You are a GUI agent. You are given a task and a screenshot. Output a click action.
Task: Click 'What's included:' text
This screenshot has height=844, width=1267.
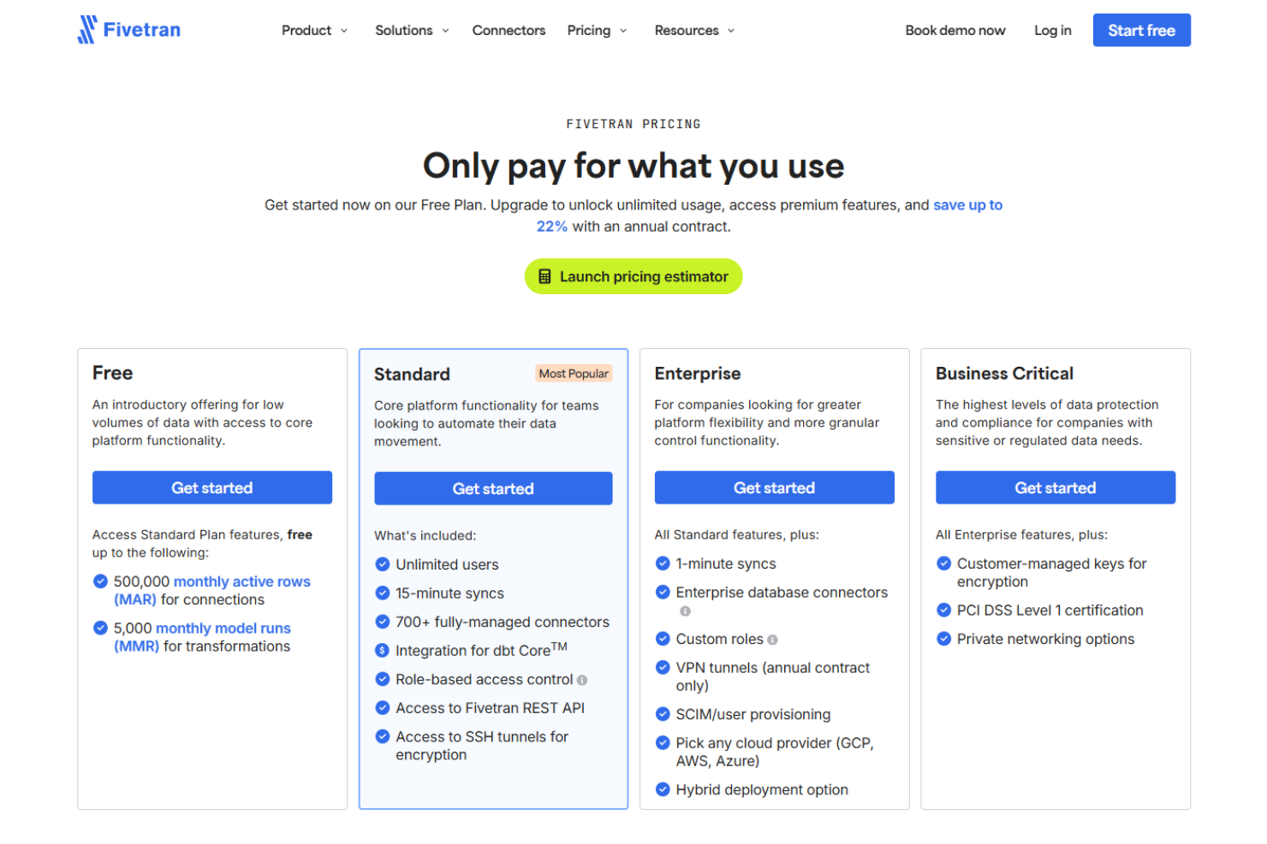[425, 535]
